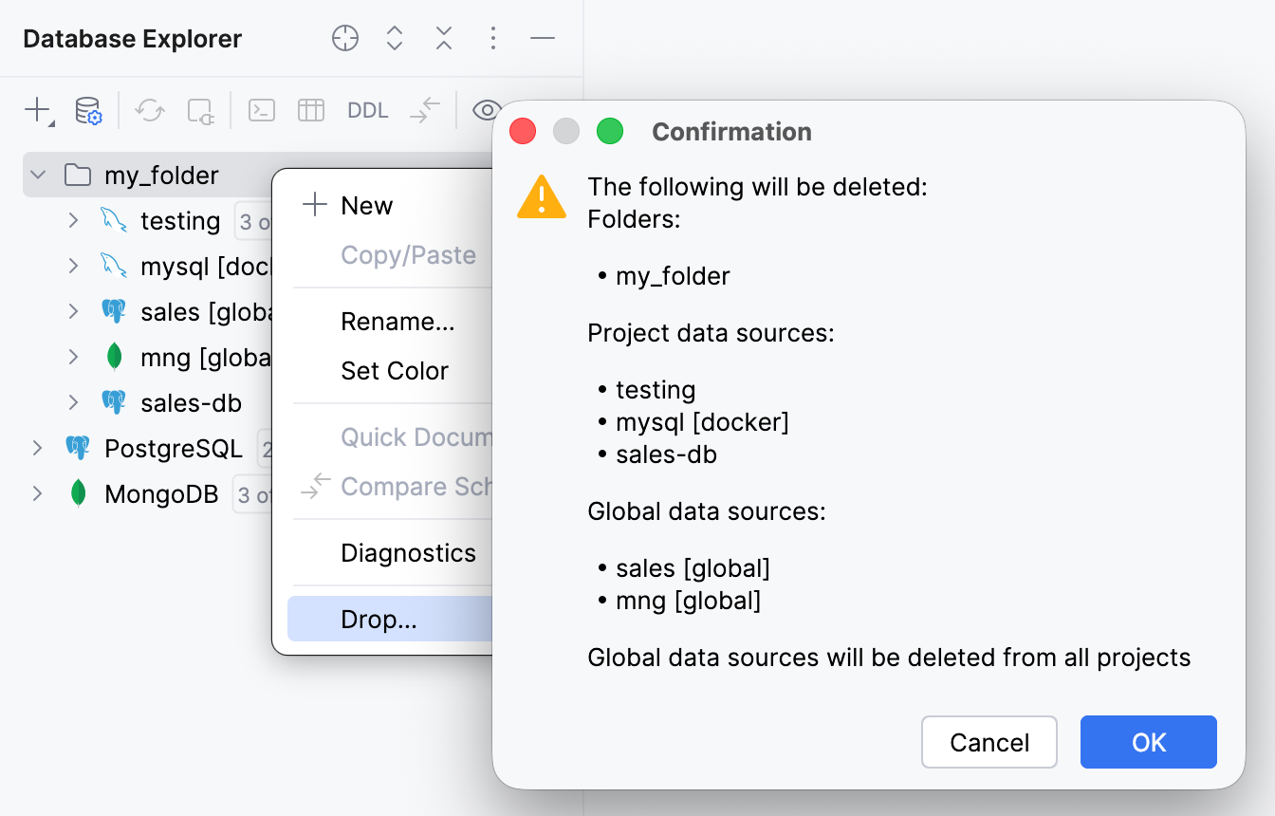Viewport: 1275px width, 816px height.
Task: Expand the PostgreSQL node
Action: tap(38, 449)
